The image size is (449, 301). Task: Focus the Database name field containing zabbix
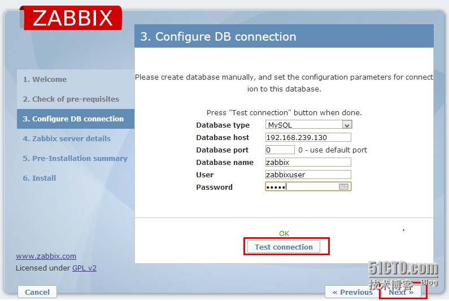308,162
